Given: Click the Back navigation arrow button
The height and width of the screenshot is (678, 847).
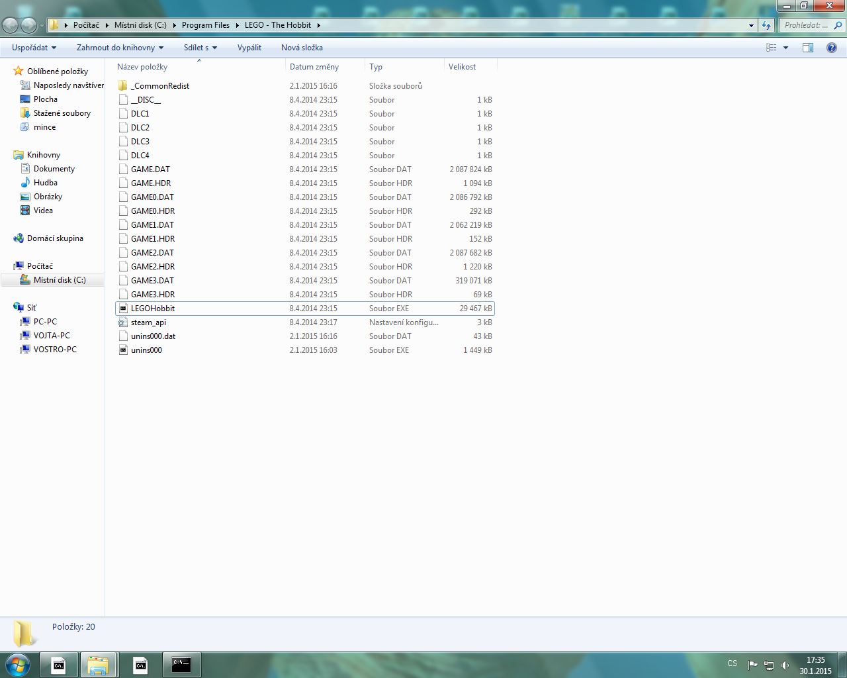Looking at the screenshot, I should [11, 25].
